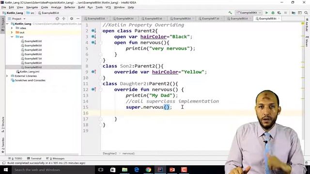Fold the nervous function at line 4
310x174 pixels.
click(101, 43)
